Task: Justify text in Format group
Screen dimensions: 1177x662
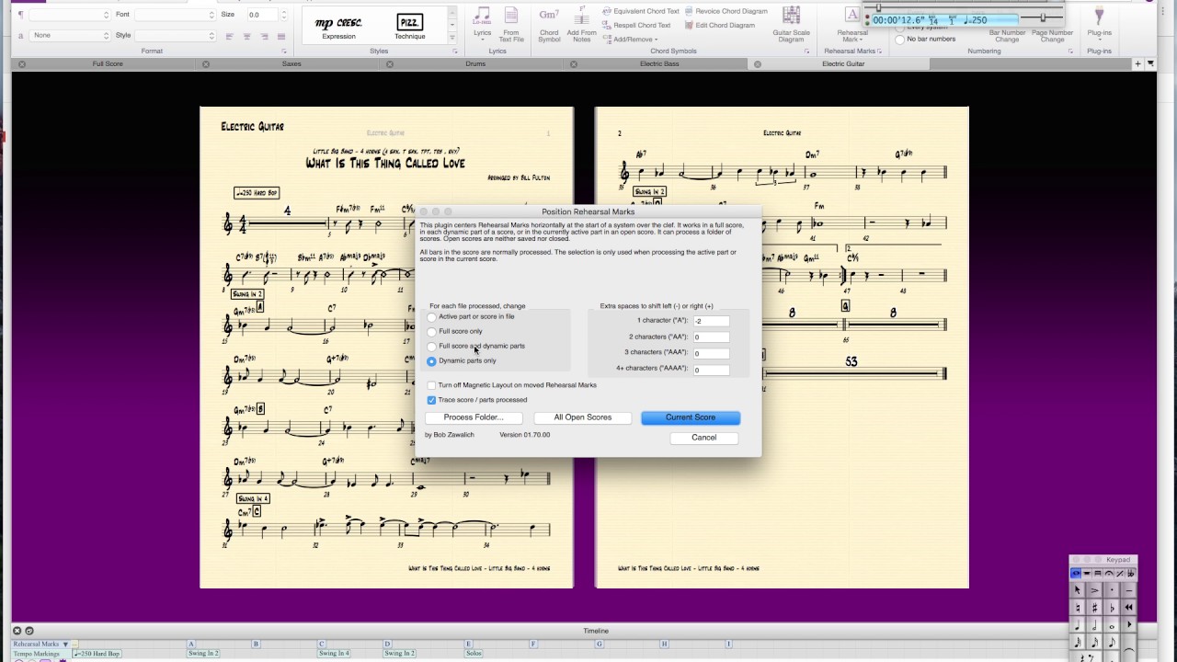Action: click(x=281, y=36)
